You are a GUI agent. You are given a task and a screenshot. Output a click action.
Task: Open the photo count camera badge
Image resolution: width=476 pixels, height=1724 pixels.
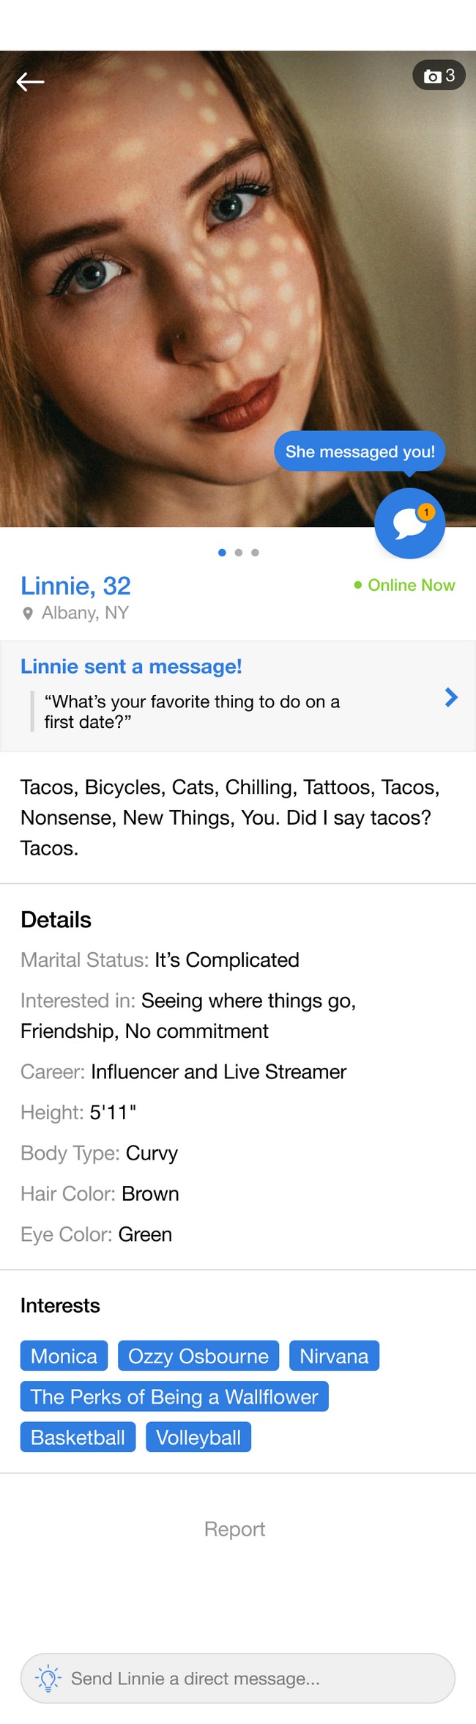click(x=439, y=75)
